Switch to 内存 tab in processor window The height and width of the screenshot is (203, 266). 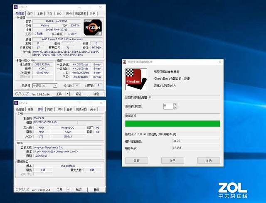pyautogui.click(x=49, y=14)
